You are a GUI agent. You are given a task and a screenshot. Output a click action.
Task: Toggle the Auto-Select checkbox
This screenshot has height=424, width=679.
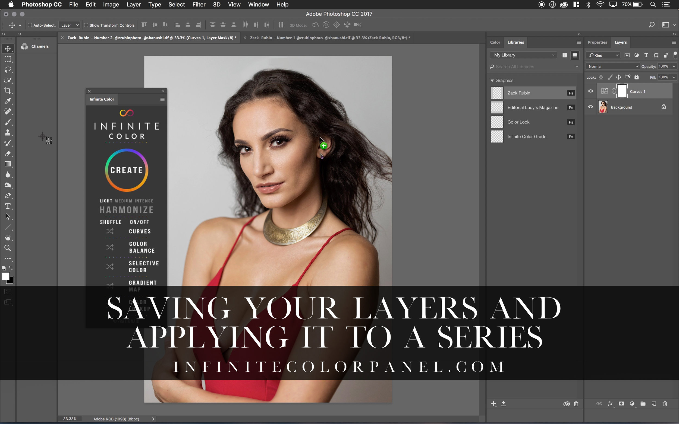[30, 25]
